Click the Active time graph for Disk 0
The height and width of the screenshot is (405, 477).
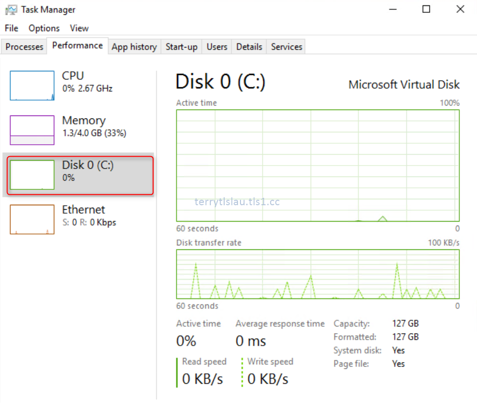317,164
